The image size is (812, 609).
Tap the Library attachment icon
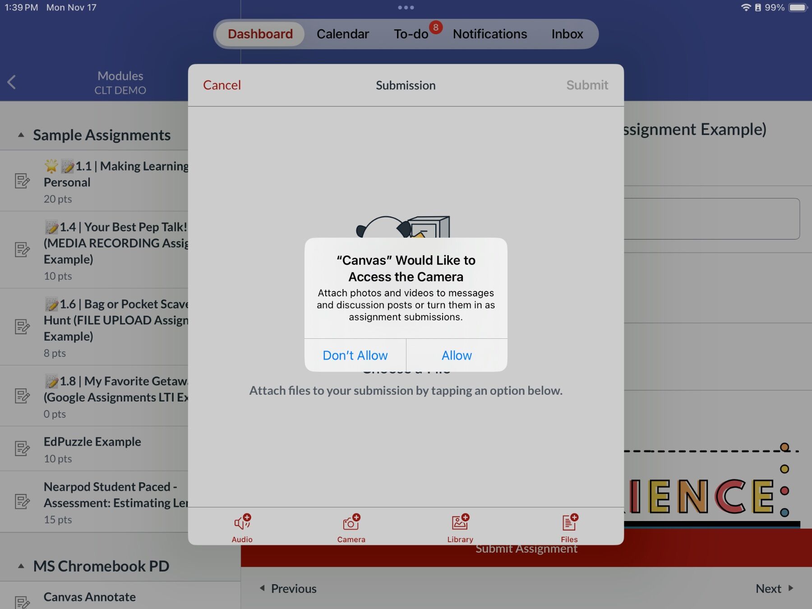460,527
